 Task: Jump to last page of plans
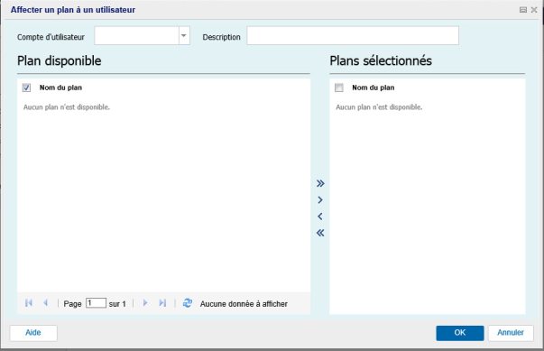[162, 303]
